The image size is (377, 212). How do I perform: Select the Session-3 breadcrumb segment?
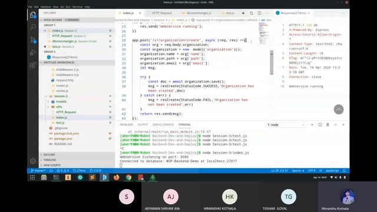tap(160, 20)
